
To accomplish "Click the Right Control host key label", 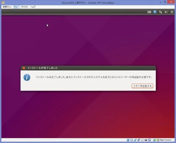I will [165, 140].
